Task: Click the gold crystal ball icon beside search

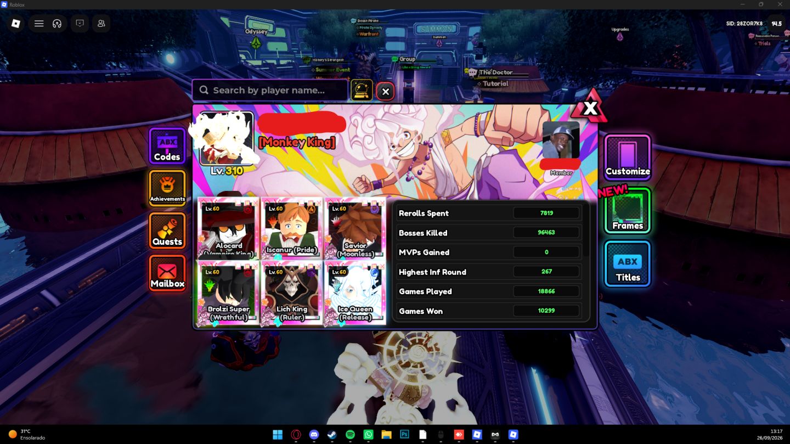Action: (x=362, y=91)
